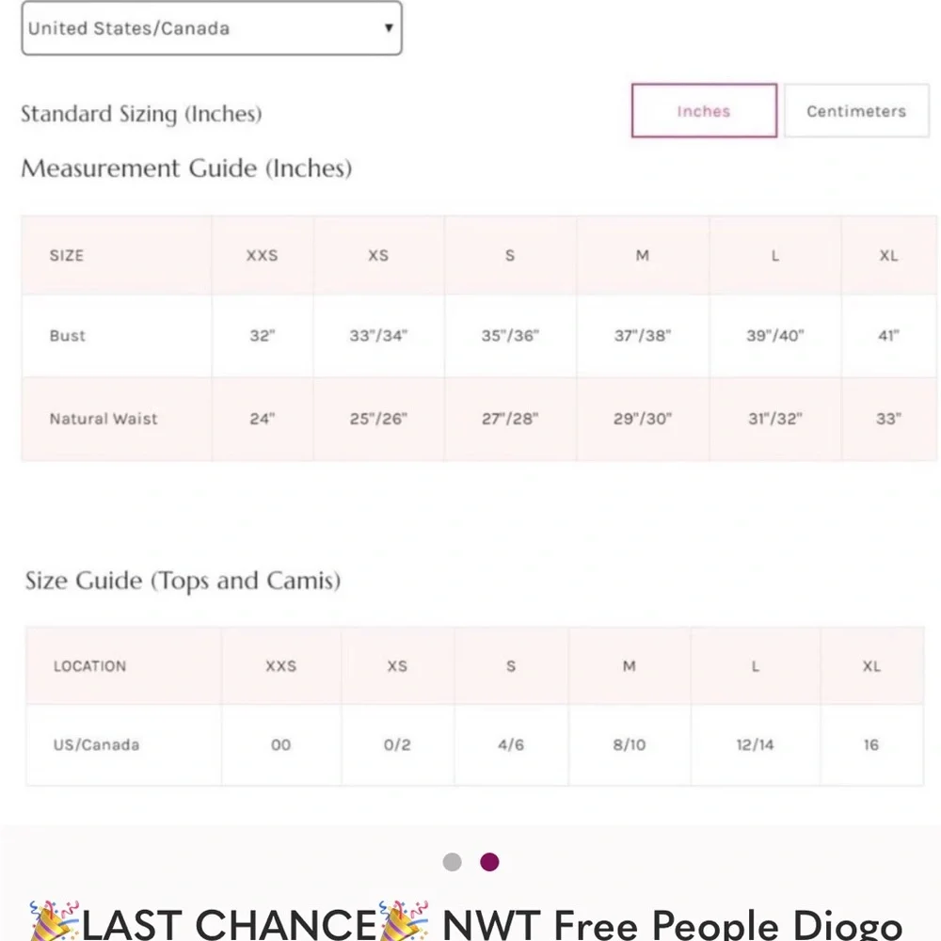The image size is (941, 941).
Task: Click the Standard Sizing (Inches) heading
Action: (141, 114)
